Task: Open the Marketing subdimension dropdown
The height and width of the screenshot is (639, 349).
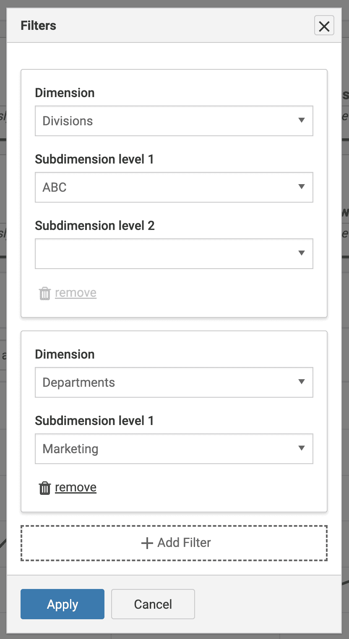Action: (x=174, y=449)
